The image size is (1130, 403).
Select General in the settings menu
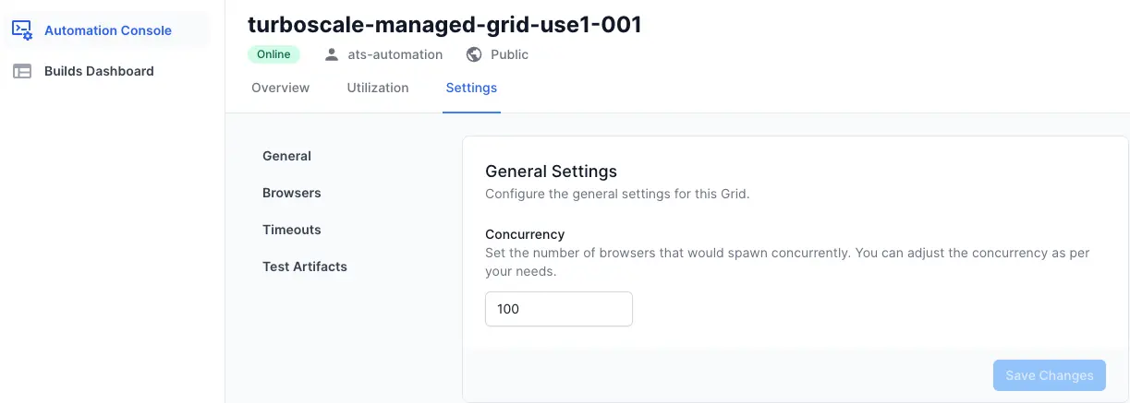(286, 156)
